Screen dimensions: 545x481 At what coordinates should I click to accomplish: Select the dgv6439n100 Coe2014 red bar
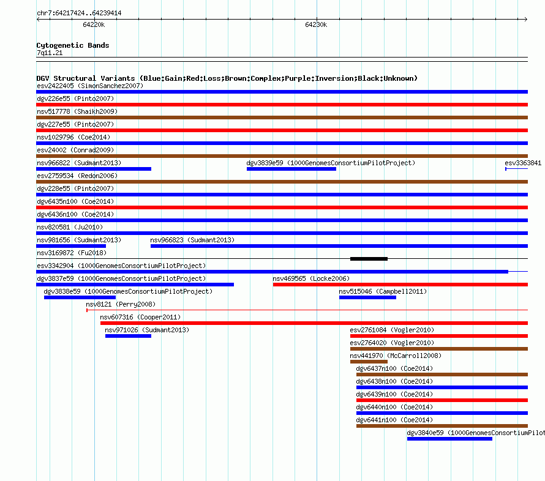click(442, 400)
